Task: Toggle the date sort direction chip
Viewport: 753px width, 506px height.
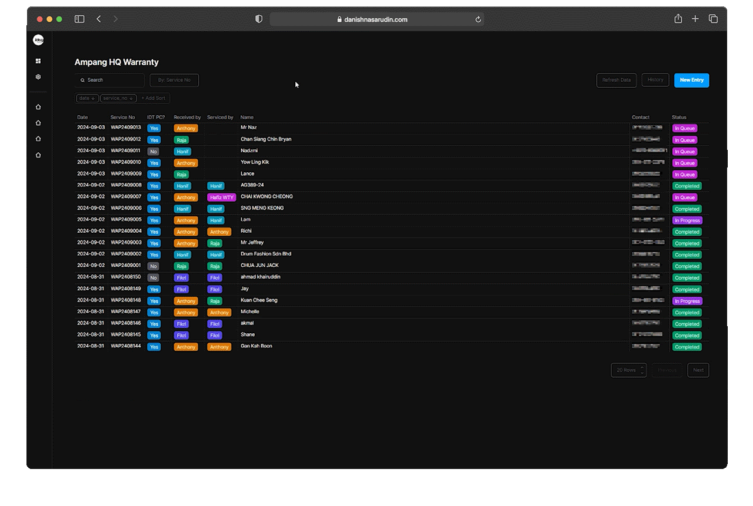Action: [87, 98]
